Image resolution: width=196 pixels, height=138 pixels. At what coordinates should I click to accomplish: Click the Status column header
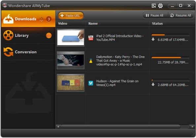point(157,23)
